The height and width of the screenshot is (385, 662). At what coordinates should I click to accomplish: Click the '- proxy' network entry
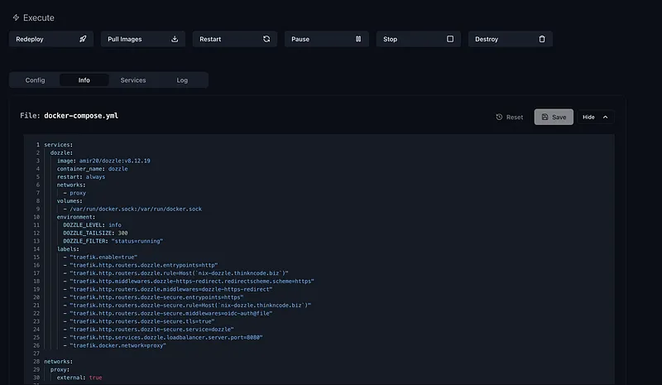74,193
